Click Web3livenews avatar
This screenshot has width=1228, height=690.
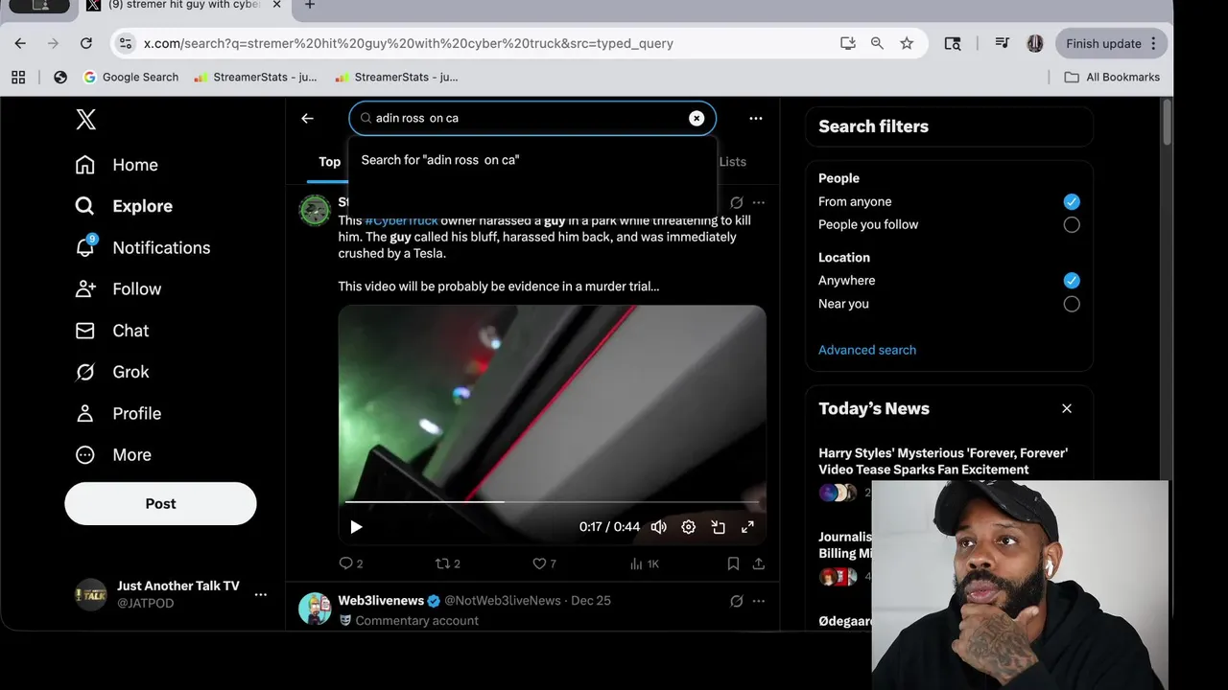coord(315,609)
